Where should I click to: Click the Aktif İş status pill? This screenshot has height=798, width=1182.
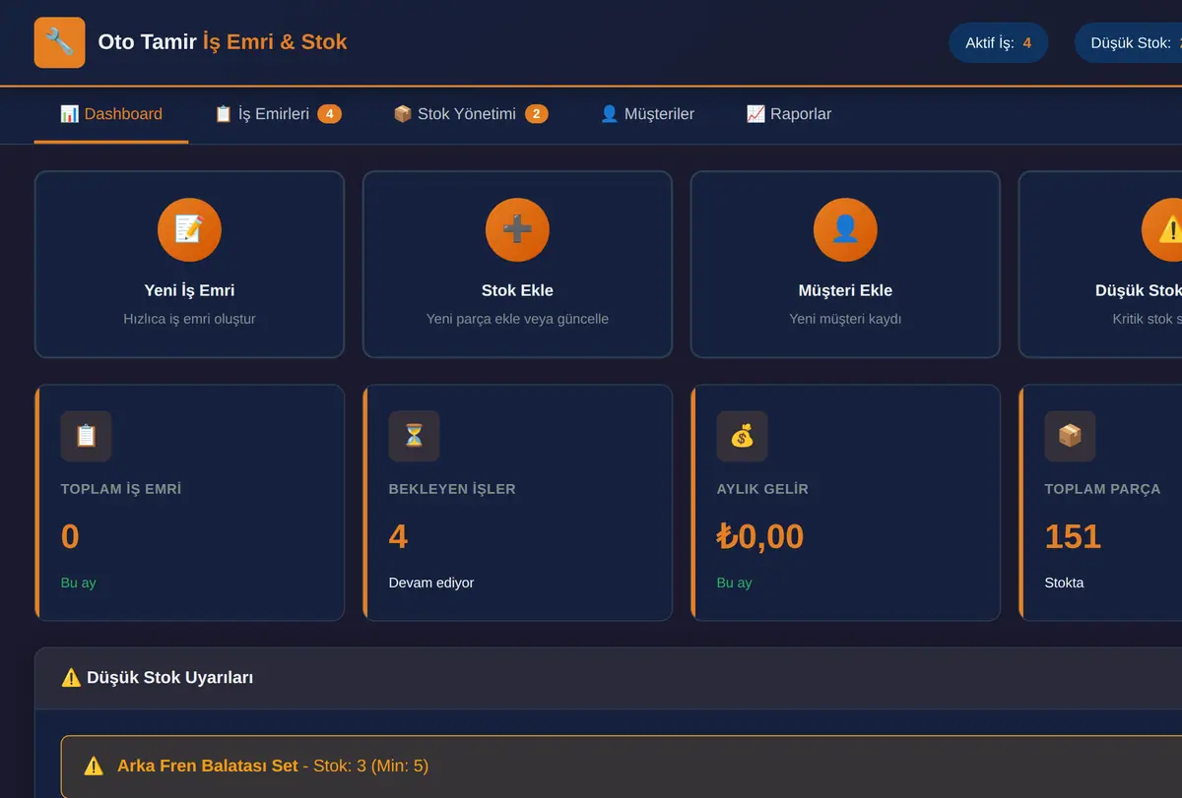click(999, 43)
